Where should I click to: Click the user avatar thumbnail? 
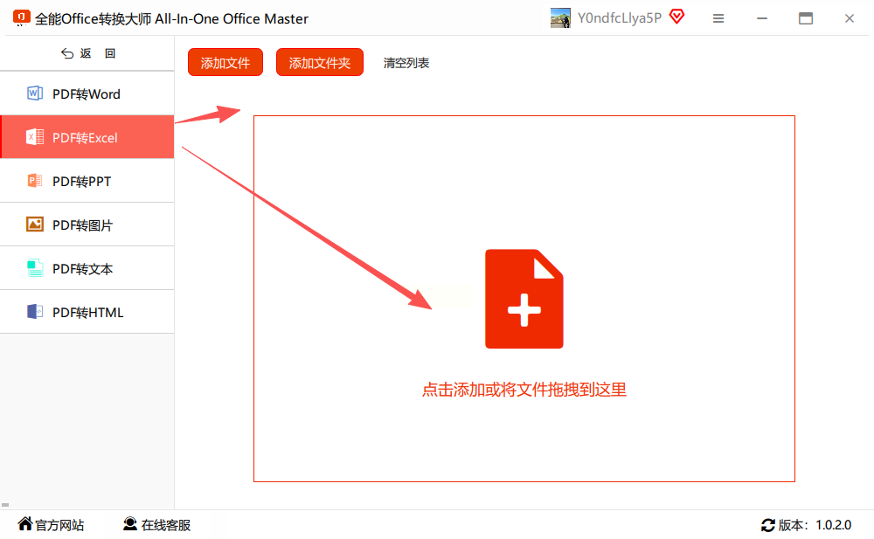coord(560,17)
